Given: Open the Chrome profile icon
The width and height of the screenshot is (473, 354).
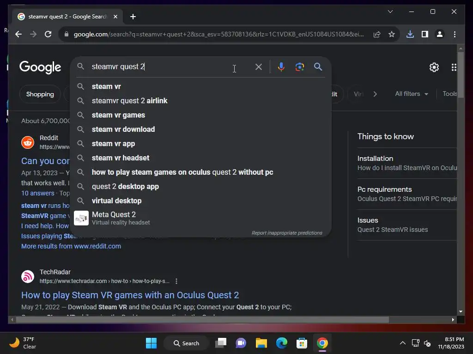Looking at the screenshot, I should click(x=440, y=34).
